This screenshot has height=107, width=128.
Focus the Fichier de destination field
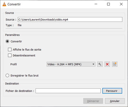(68, 91)
